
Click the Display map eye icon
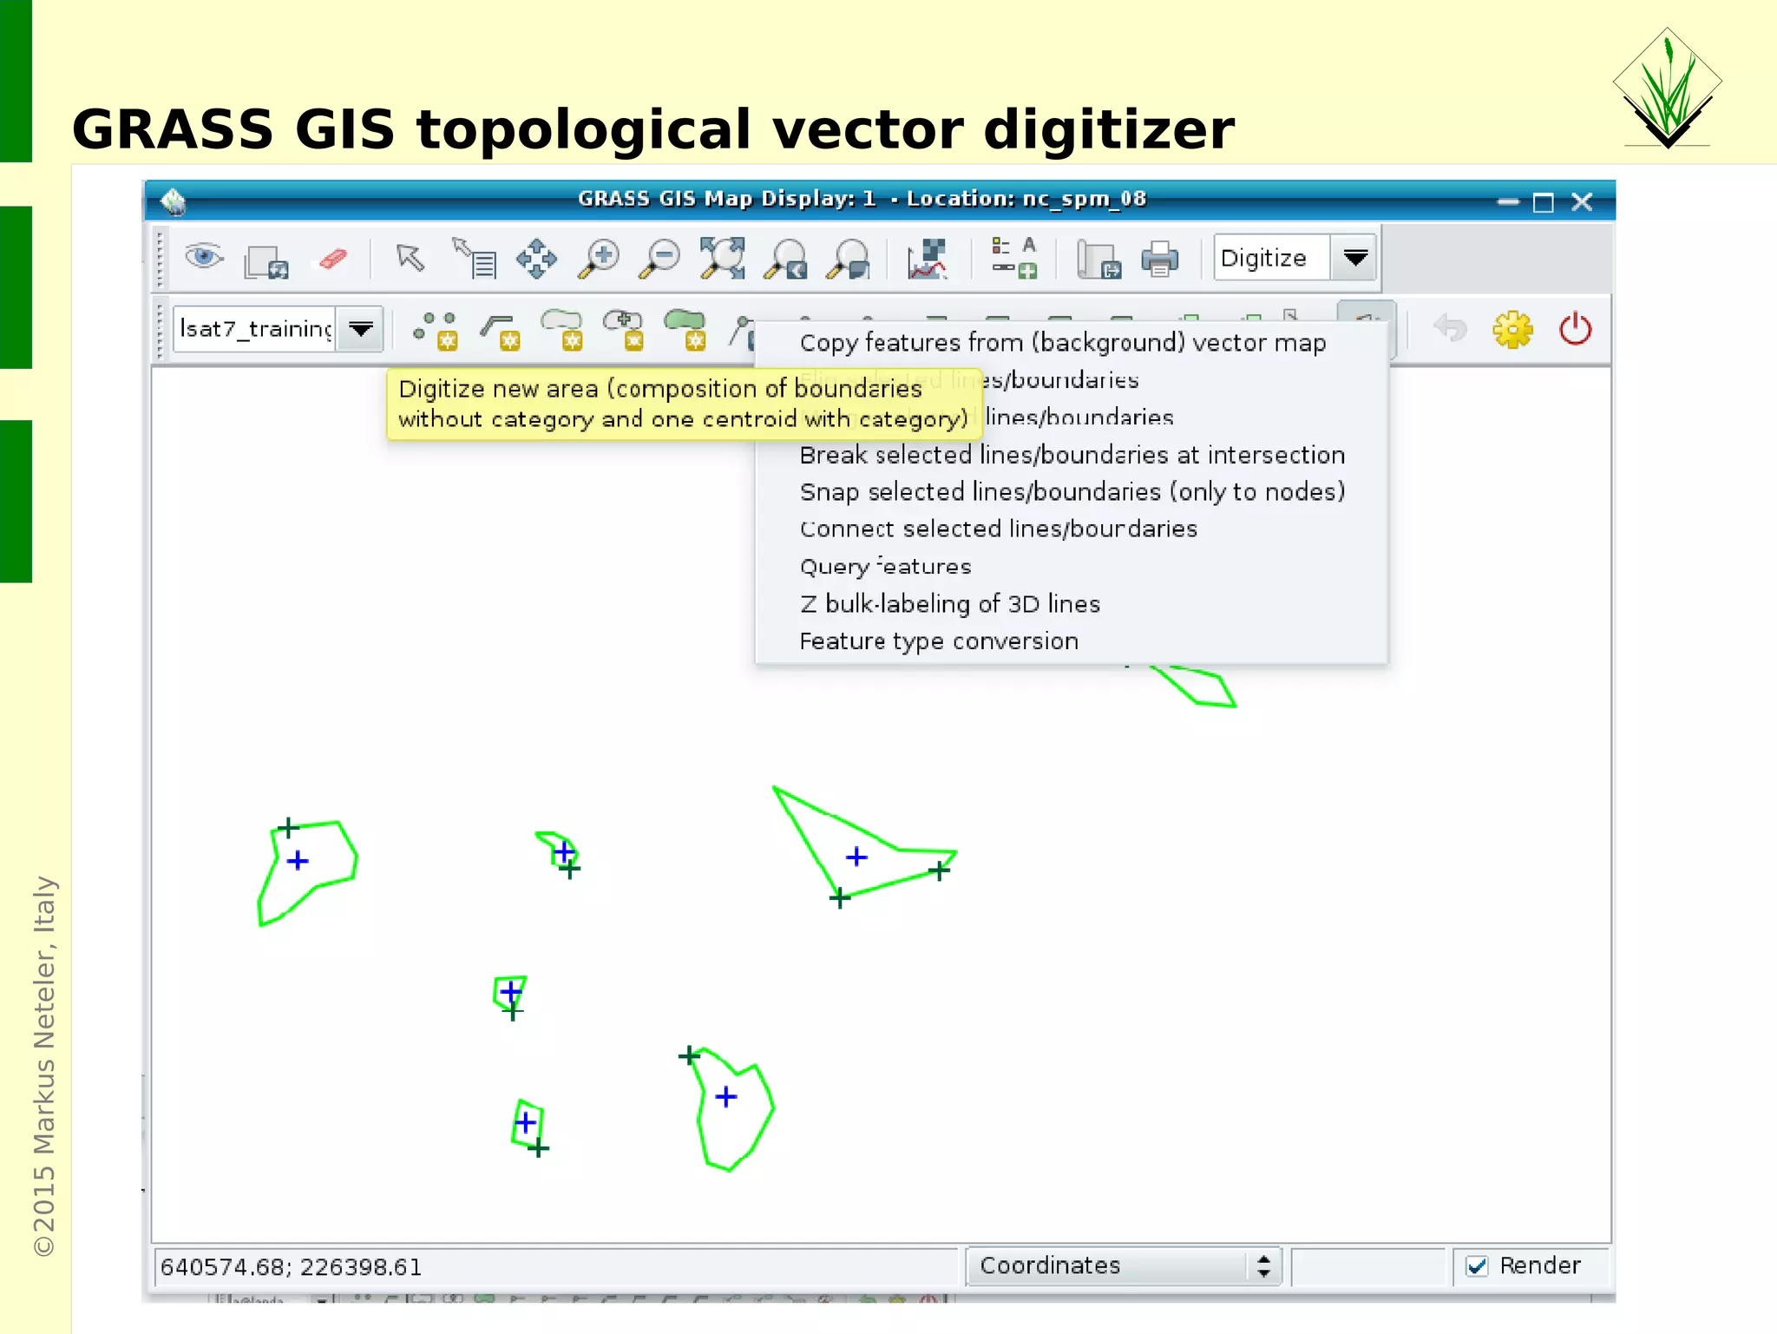click(x=204, y=258)
